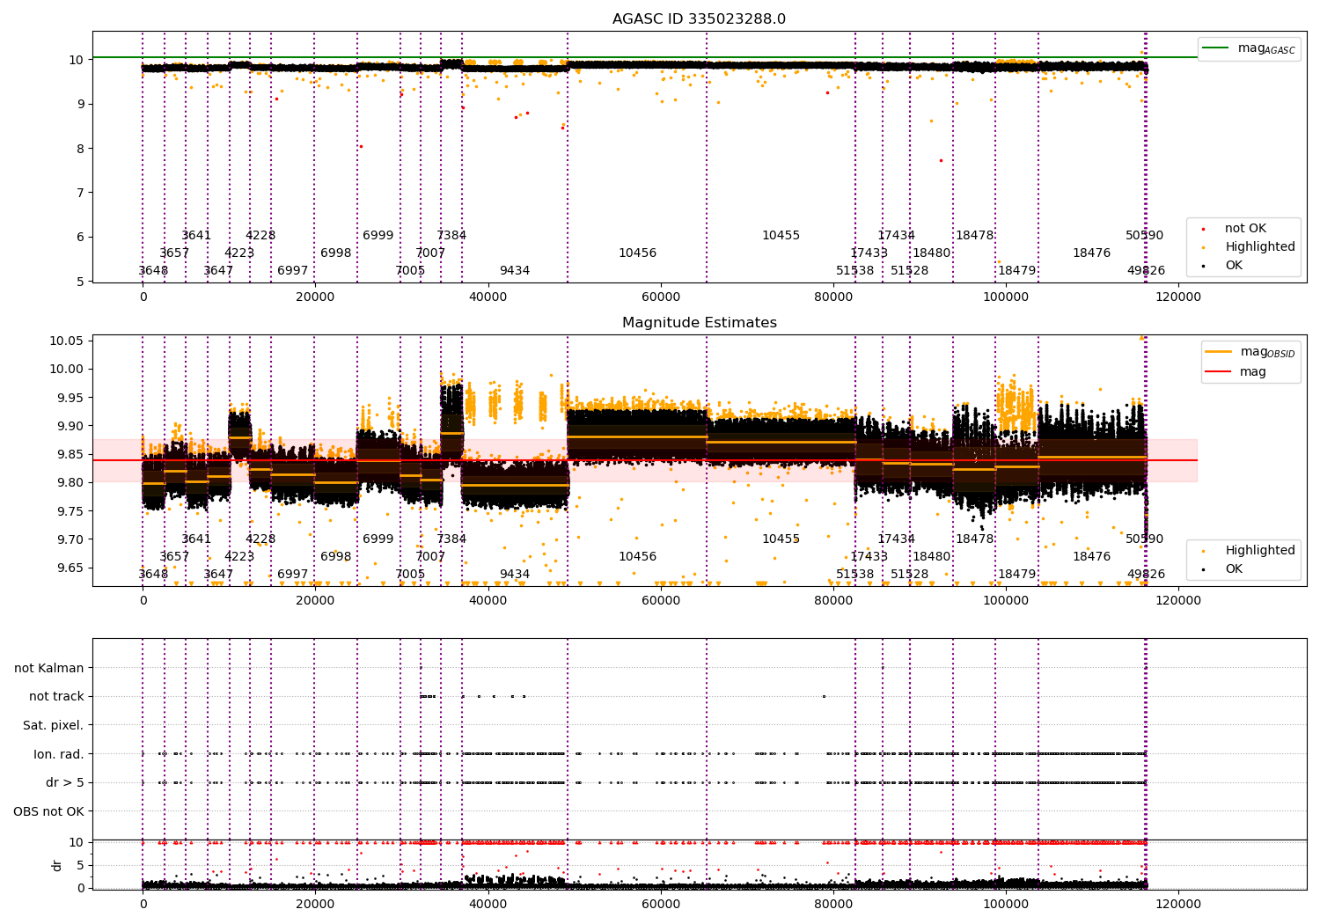The height and width of the screenshot is (924, 1320).
Task: Click obsid label 6998 in Magnitude Estimates plot
Action: point(335,557)
